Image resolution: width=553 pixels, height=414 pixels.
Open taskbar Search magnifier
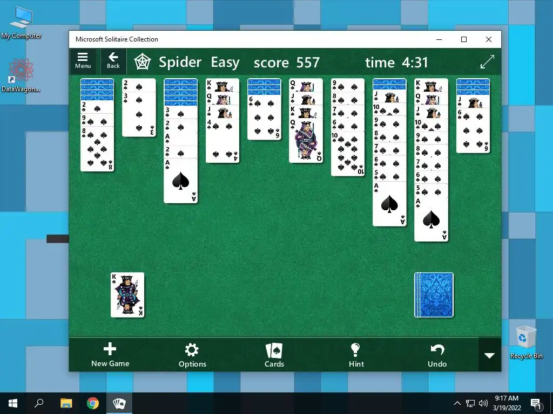[39, 403]
